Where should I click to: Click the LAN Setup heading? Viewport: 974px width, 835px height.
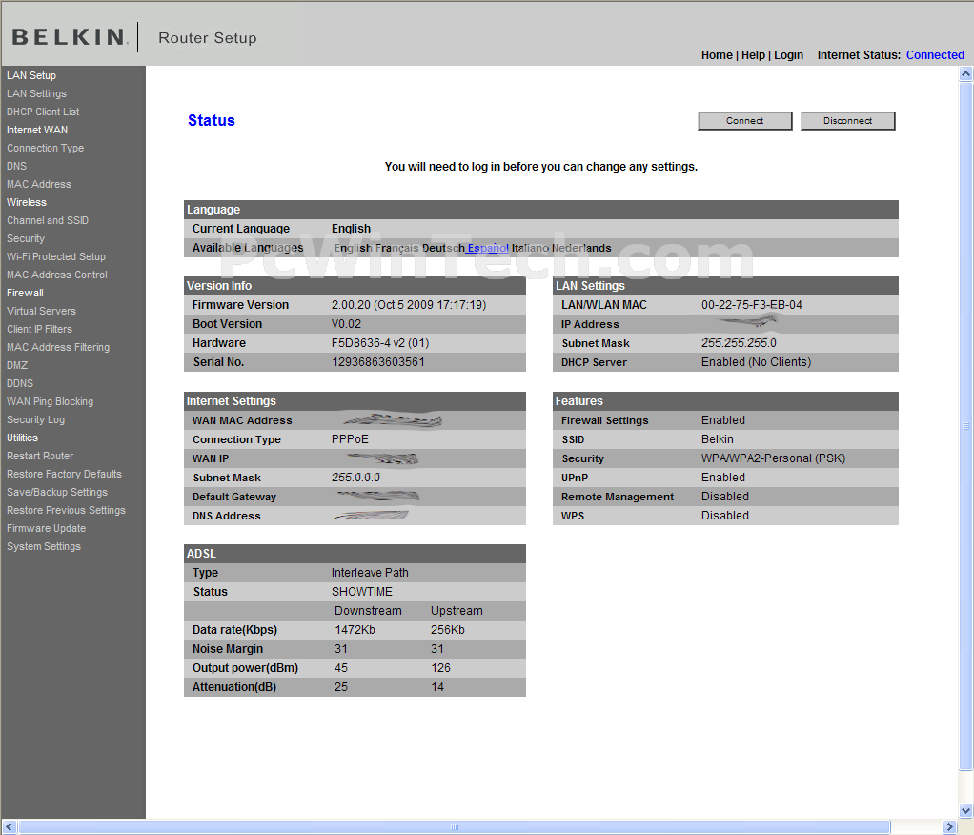(x=31, y=75)
